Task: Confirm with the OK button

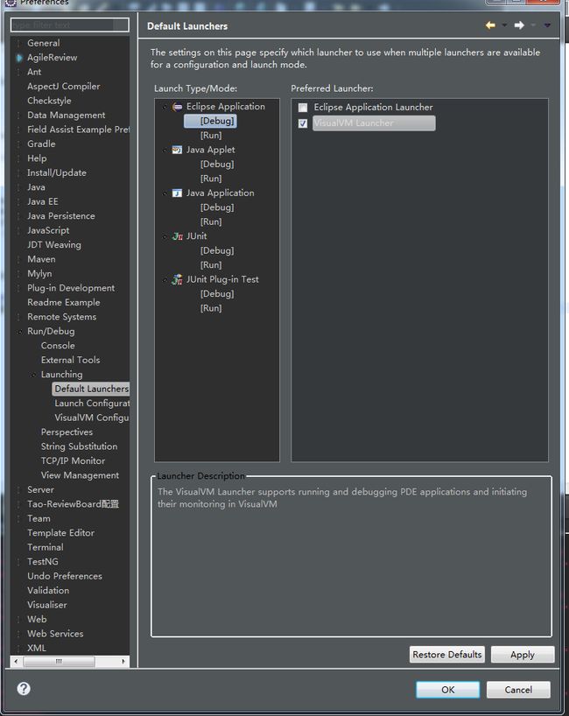Action: [x=448, y=690]
